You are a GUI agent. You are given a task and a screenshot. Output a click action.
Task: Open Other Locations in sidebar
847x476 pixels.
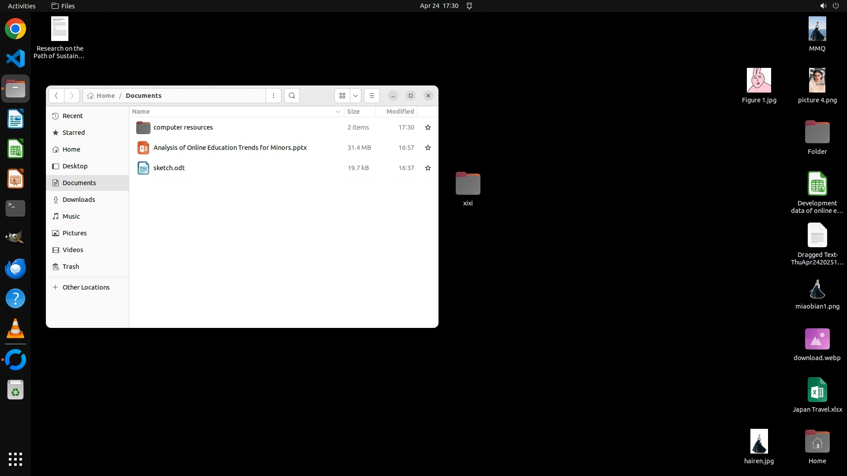pyautogui.click(x=86, y=287)
